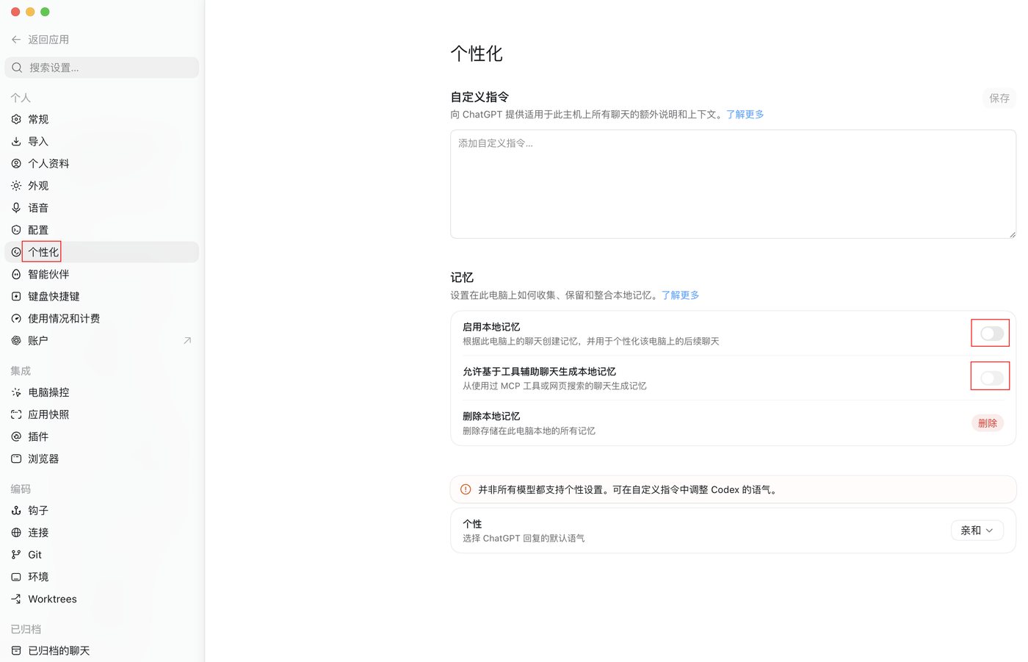Click the 自定义指令 section heading
Image resolution: width=1028 pixels, height=662 pixels.
click(x=479, y=97)
